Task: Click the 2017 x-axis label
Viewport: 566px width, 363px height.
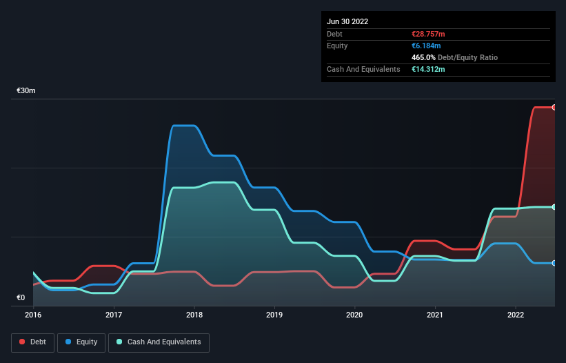Action: [114, 315]
